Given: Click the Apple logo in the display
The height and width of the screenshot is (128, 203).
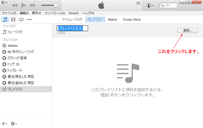Looking at the screenshot, I should point(101,5).
